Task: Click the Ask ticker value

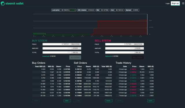Action: point(119,10)
